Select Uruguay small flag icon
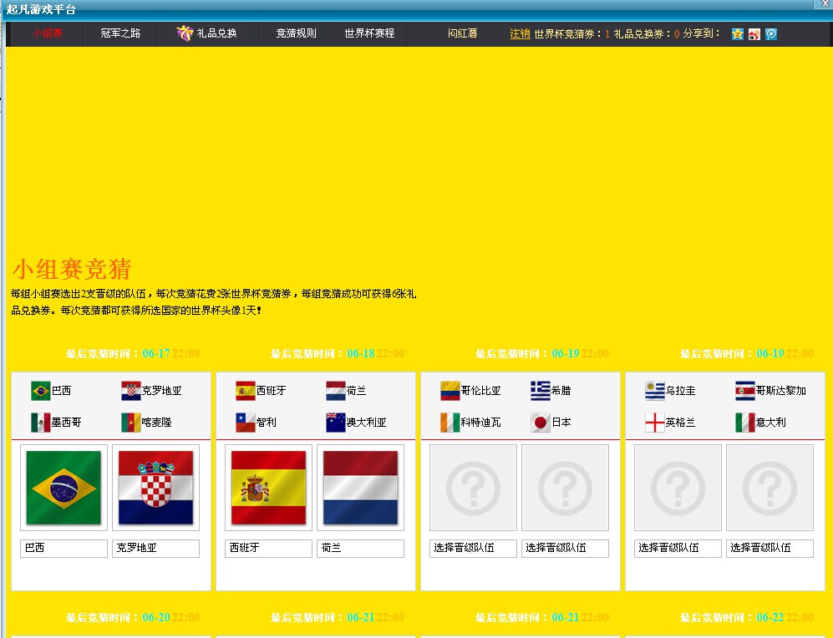Image resolution: width=833 pixels, height=638 pixels. [654, 391]
